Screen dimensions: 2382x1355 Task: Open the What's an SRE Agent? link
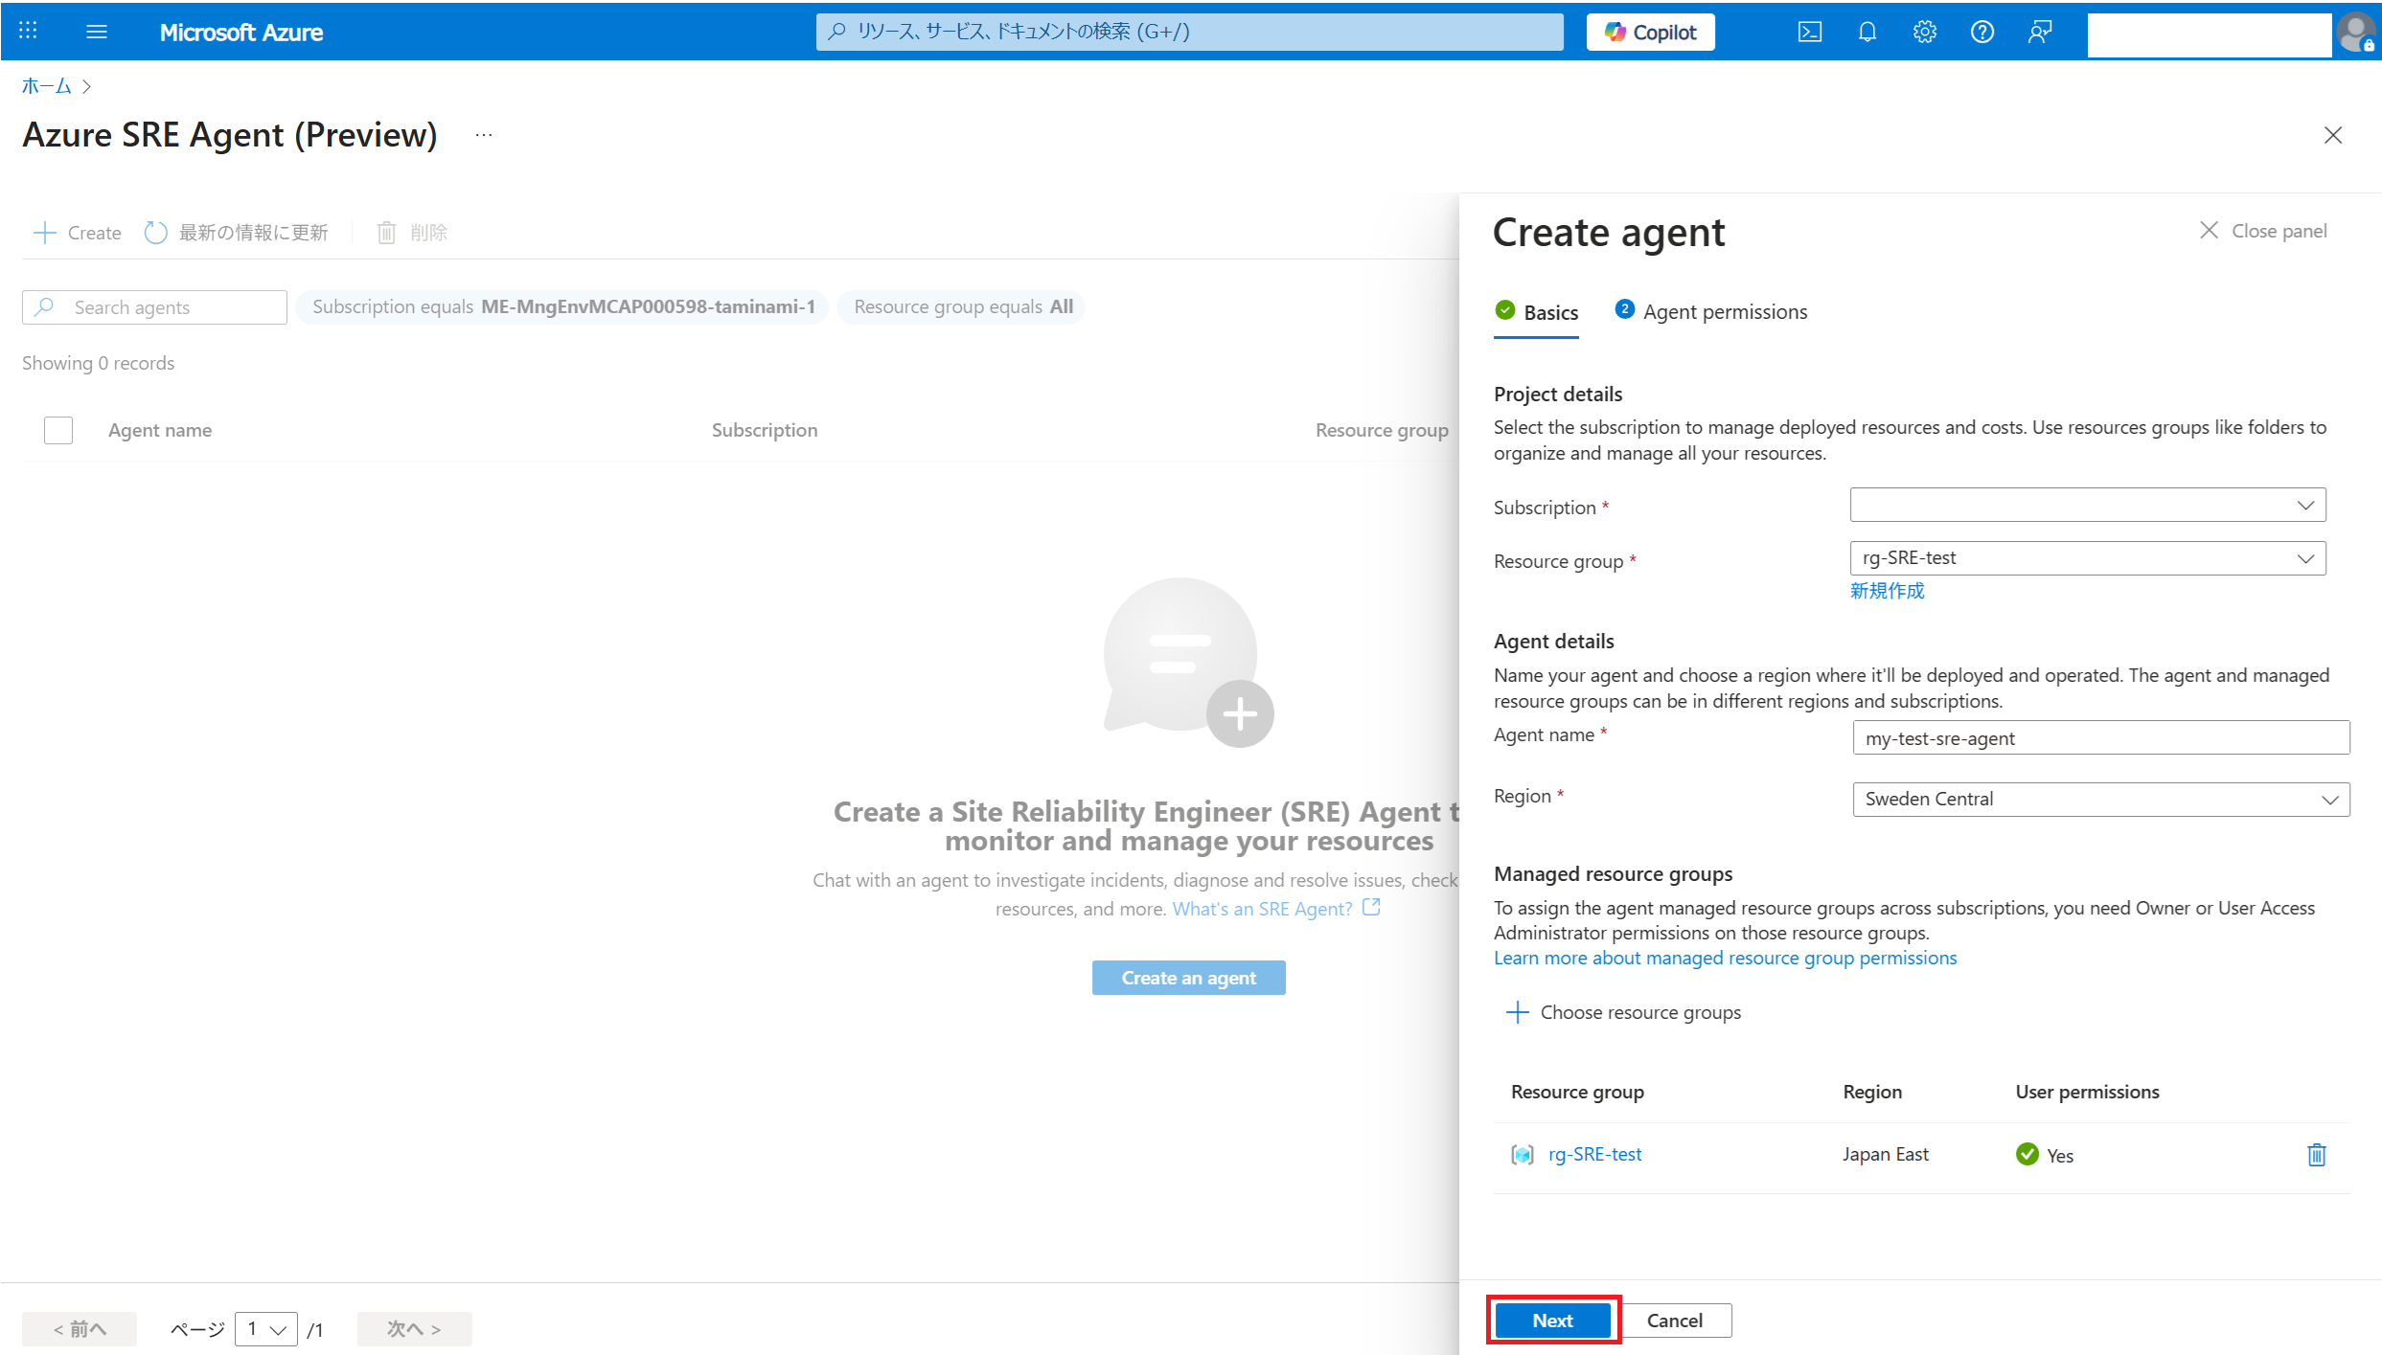(1275, 908)
